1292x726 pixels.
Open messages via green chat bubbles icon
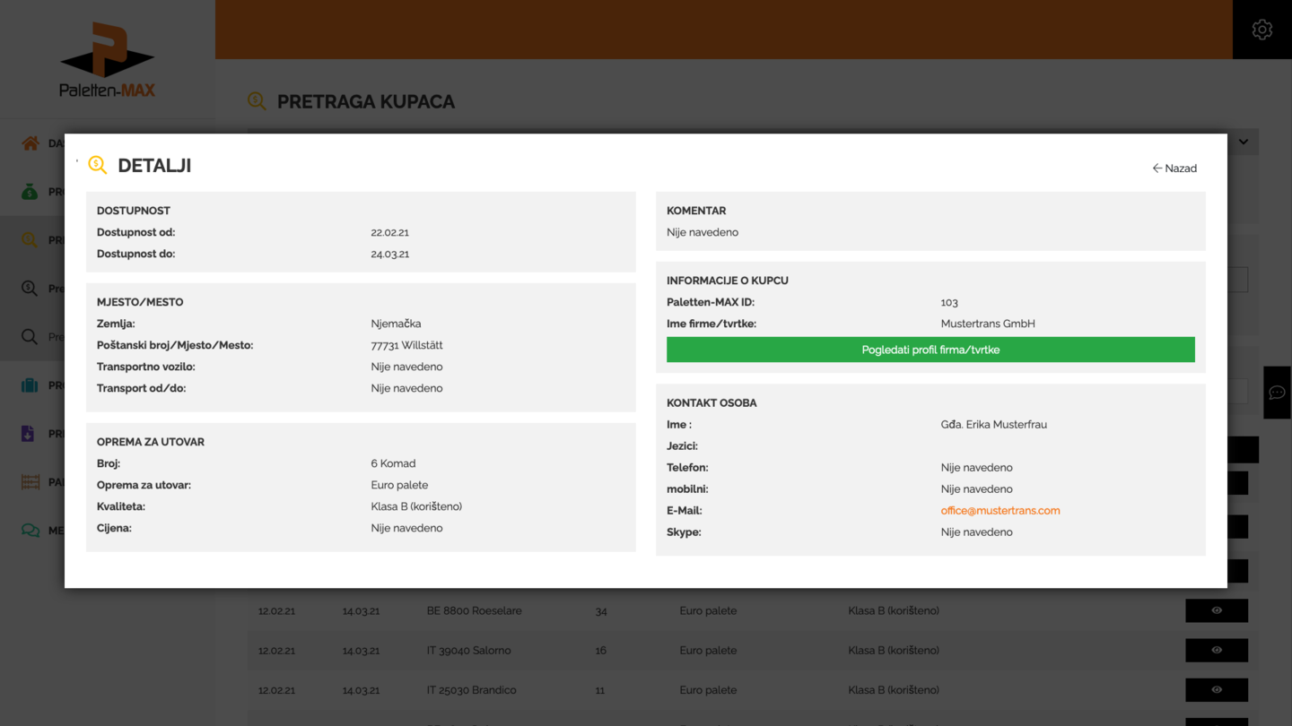(x=31, y=531)
